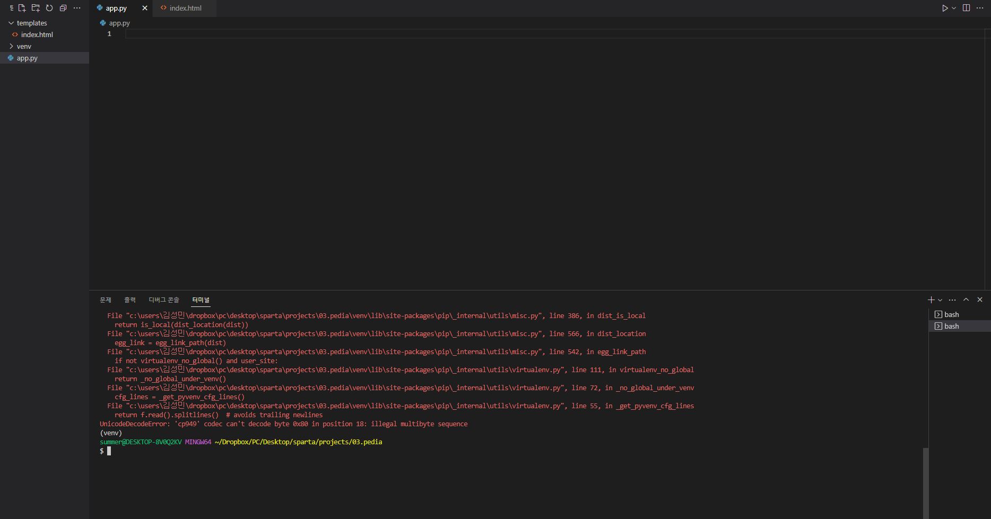Open the 출력 (Output) panel tab
The width and height of the screenshot is (991, 519).
[x=130, y=300]
